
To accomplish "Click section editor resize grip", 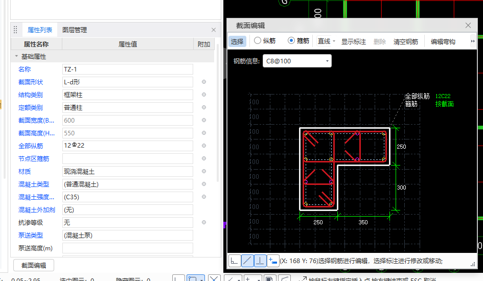I will coord(473,264).
